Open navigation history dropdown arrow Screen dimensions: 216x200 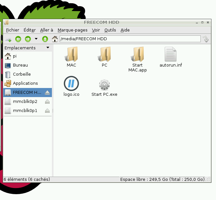[36, 39]
